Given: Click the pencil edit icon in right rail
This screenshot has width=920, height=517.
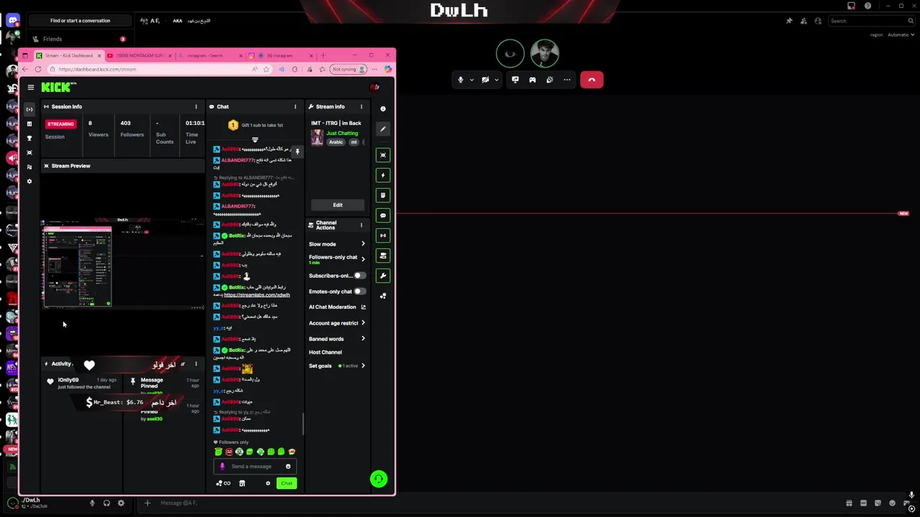Looking at the screenshot, I should pos(383,129).
